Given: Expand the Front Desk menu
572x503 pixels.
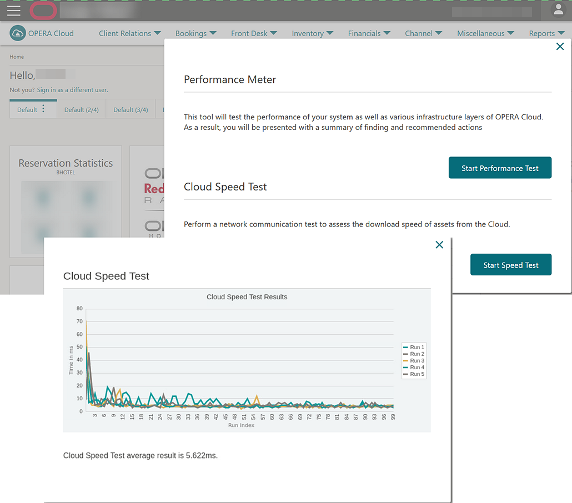Looking at the screenshot, I should 254,33.
